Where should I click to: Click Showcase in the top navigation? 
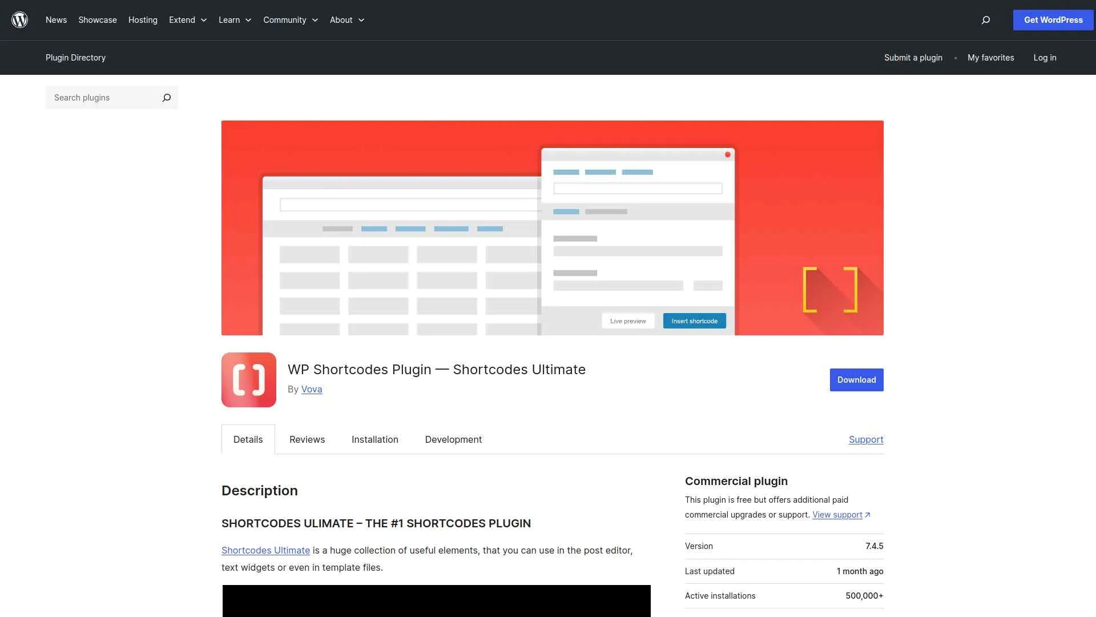97,19
